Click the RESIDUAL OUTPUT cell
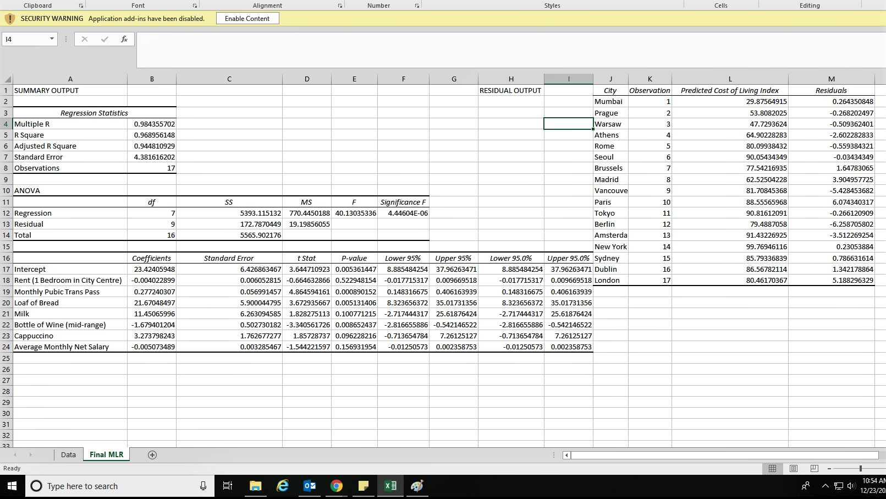Screen dimensions: 886x499 point(511,90)
